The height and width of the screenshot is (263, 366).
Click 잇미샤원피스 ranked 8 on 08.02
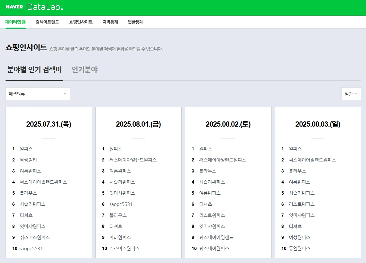(x=212, y=226)
